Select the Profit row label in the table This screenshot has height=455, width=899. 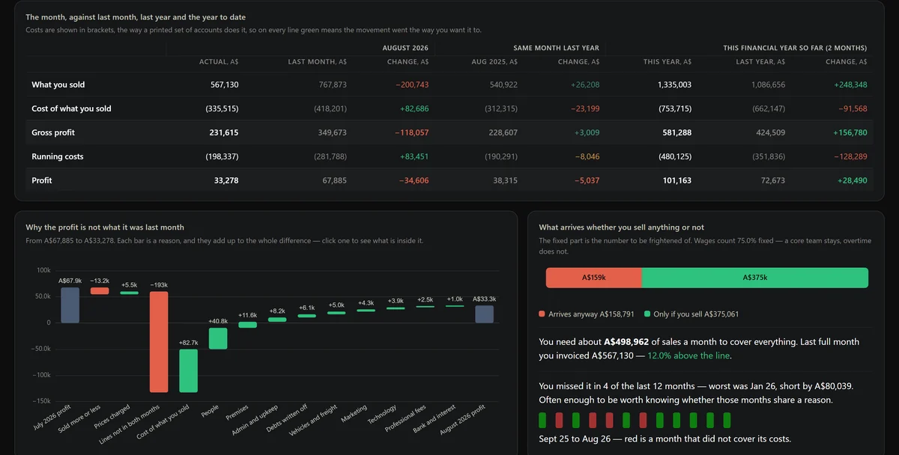click(x=42, y=180)
